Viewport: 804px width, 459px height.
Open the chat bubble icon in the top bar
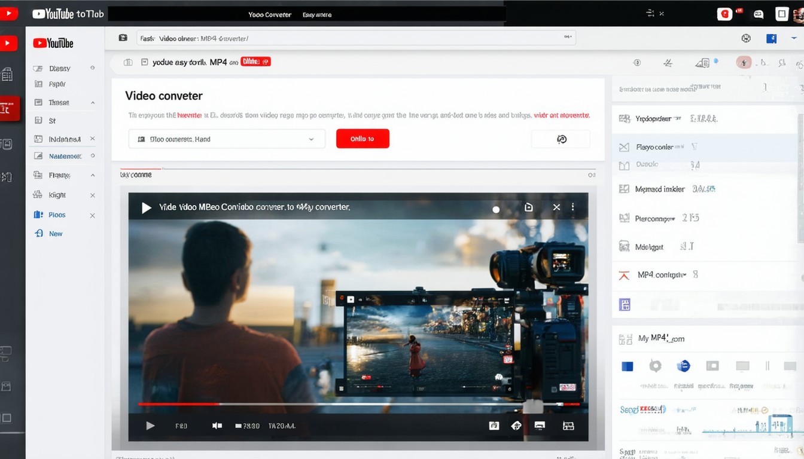point(758,14)
